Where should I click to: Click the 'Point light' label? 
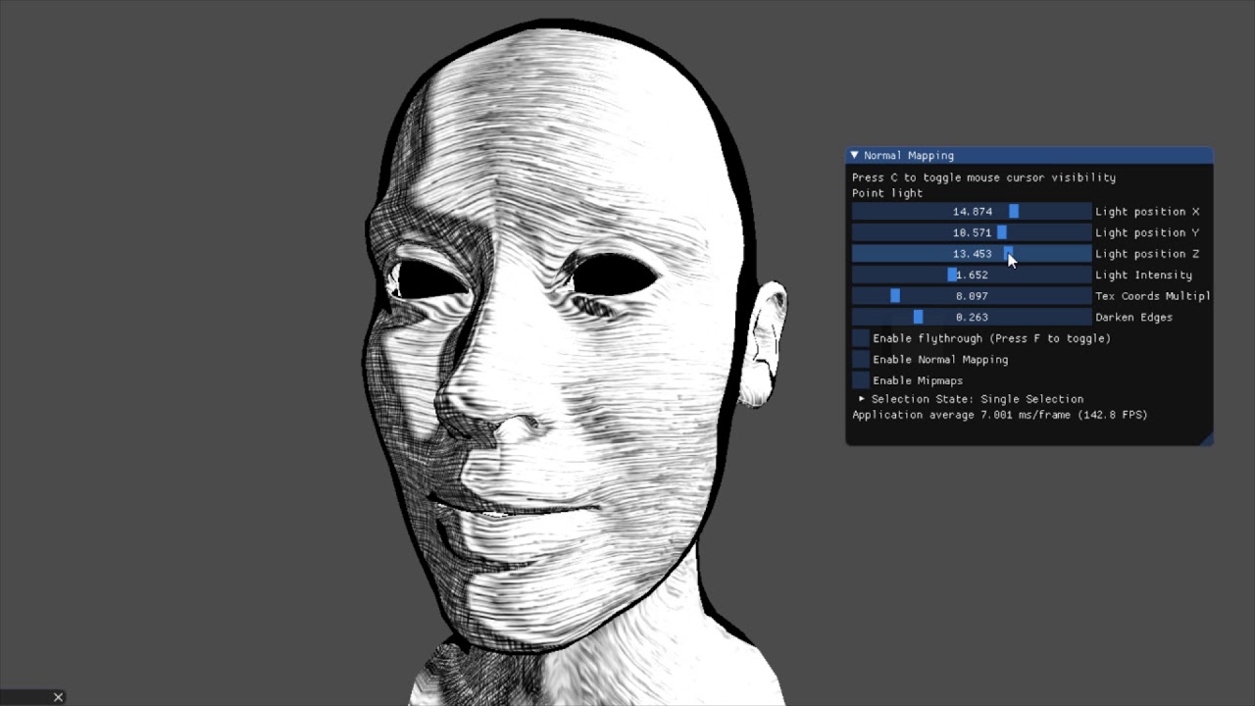click(887, 193)
